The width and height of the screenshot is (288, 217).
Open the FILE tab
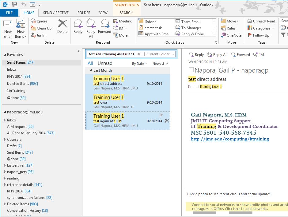pos(9,13)
